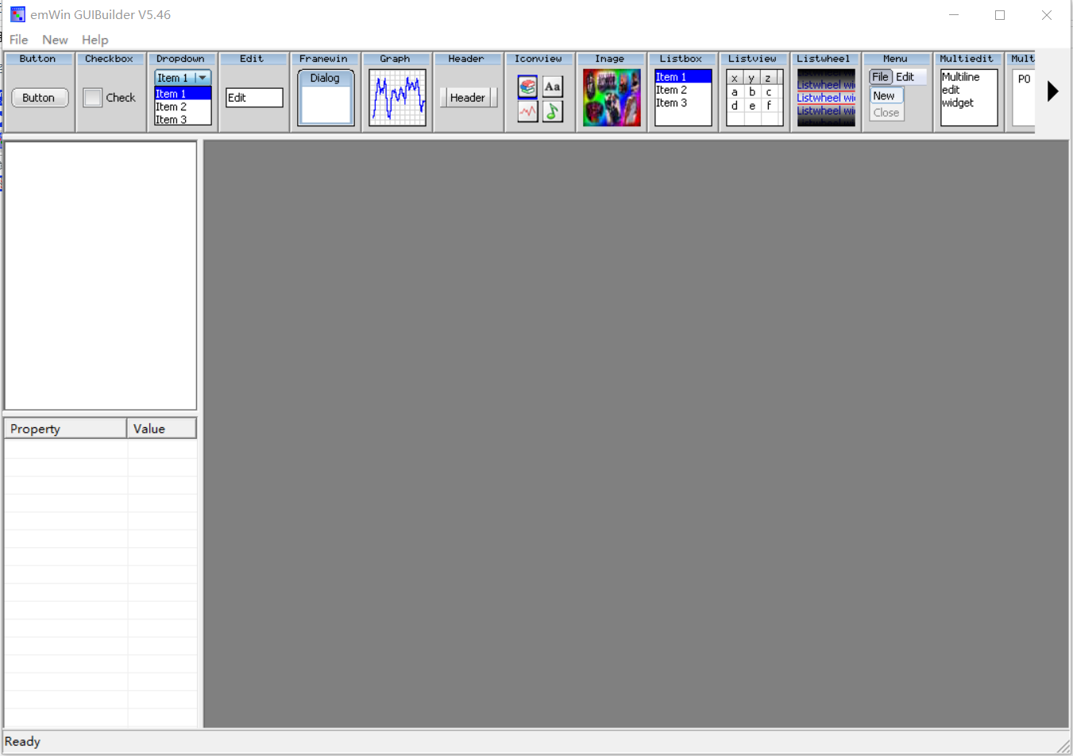Click the Header widget button

[468, 98]
